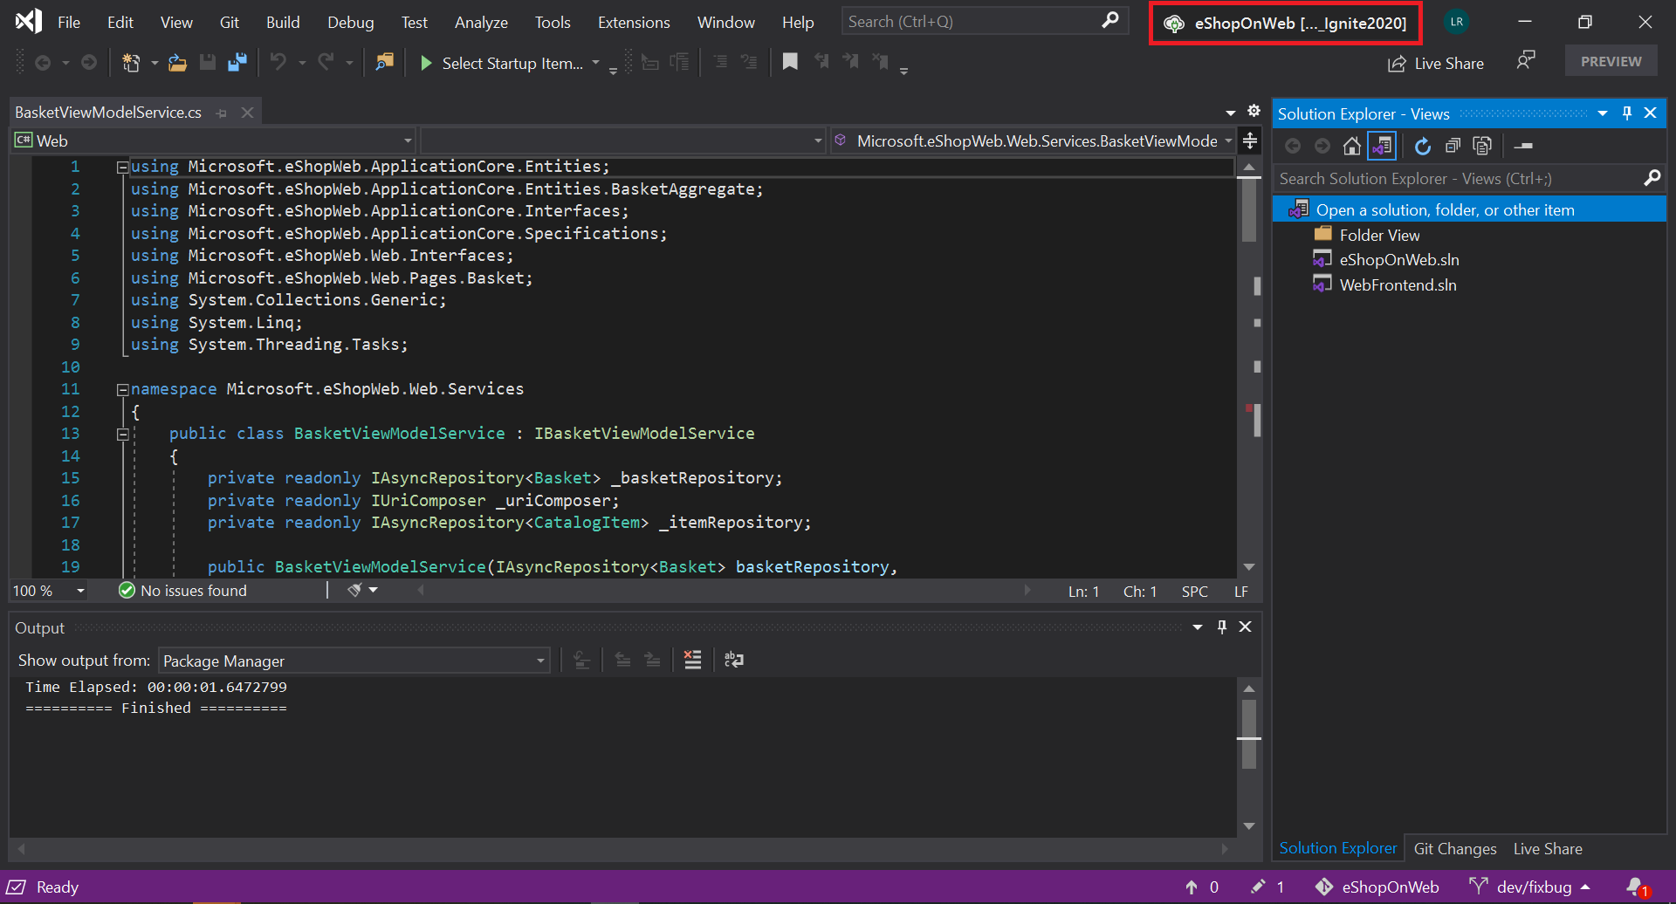Open the Show output from dropdown
Viewport: 1676px width, 904px height.
point(539,661)
